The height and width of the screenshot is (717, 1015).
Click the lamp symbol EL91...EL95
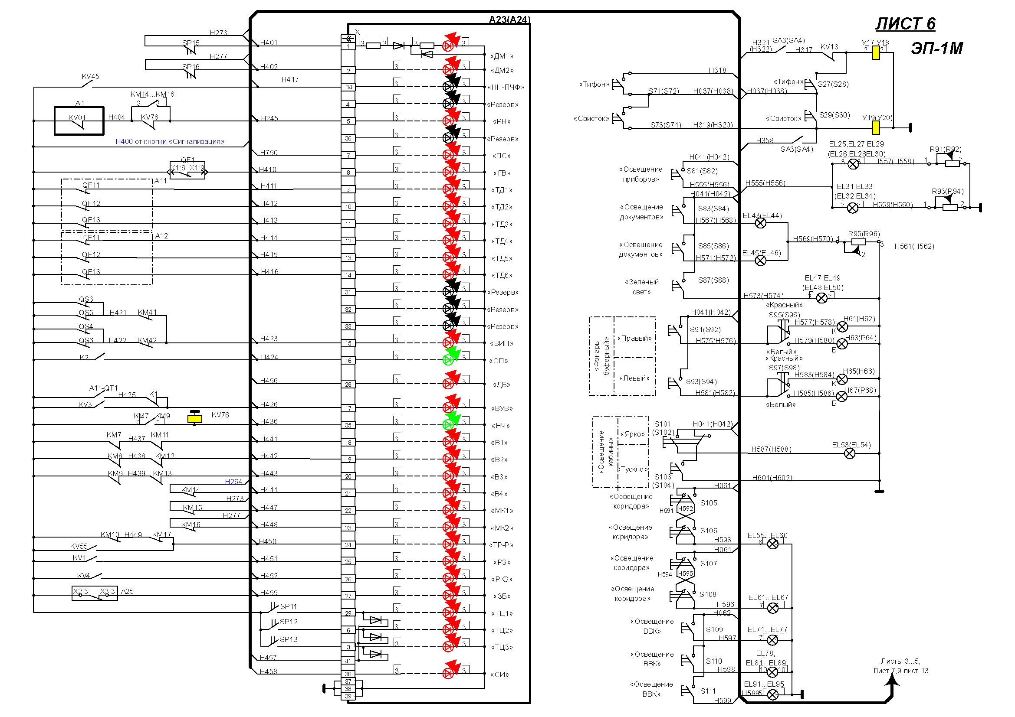773,694
